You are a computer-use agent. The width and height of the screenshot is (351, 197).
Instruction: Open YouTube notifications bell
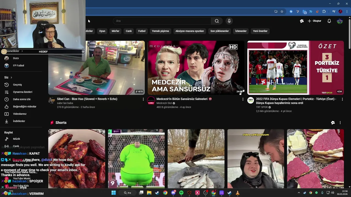pos(329,21)
